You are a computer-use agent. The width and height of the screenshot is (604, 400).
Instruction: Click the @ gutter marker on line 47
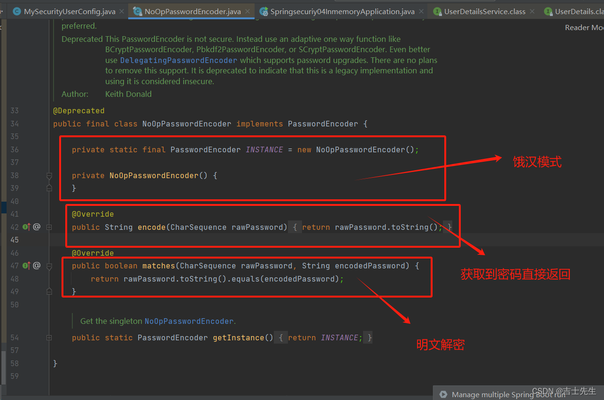coord(37,266)
